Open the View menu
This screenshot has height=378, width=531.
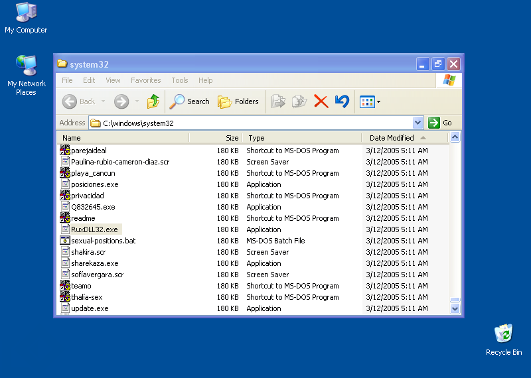coord(113,80)
